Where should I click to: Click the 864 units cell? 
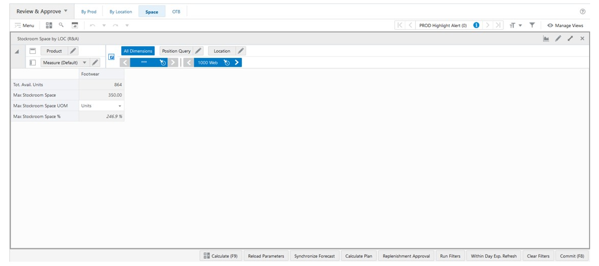pyautogui.click(x=101, y=85)
